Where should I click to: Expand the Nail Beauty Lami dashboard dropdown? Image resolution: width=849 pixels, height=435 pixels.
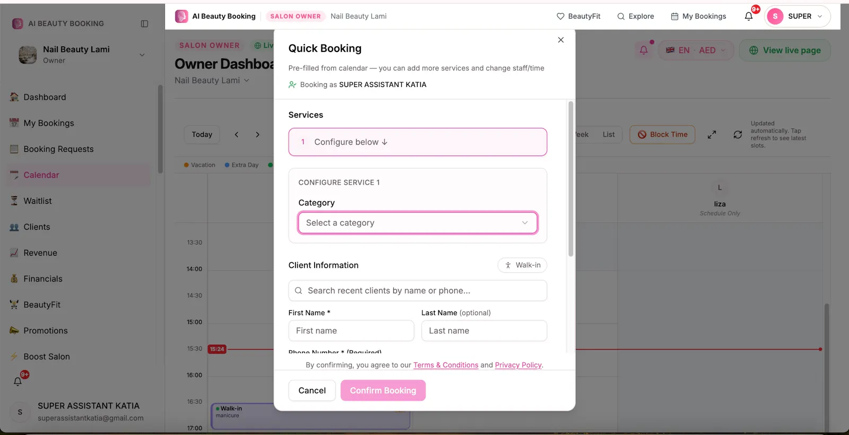[x=212, y=81]
